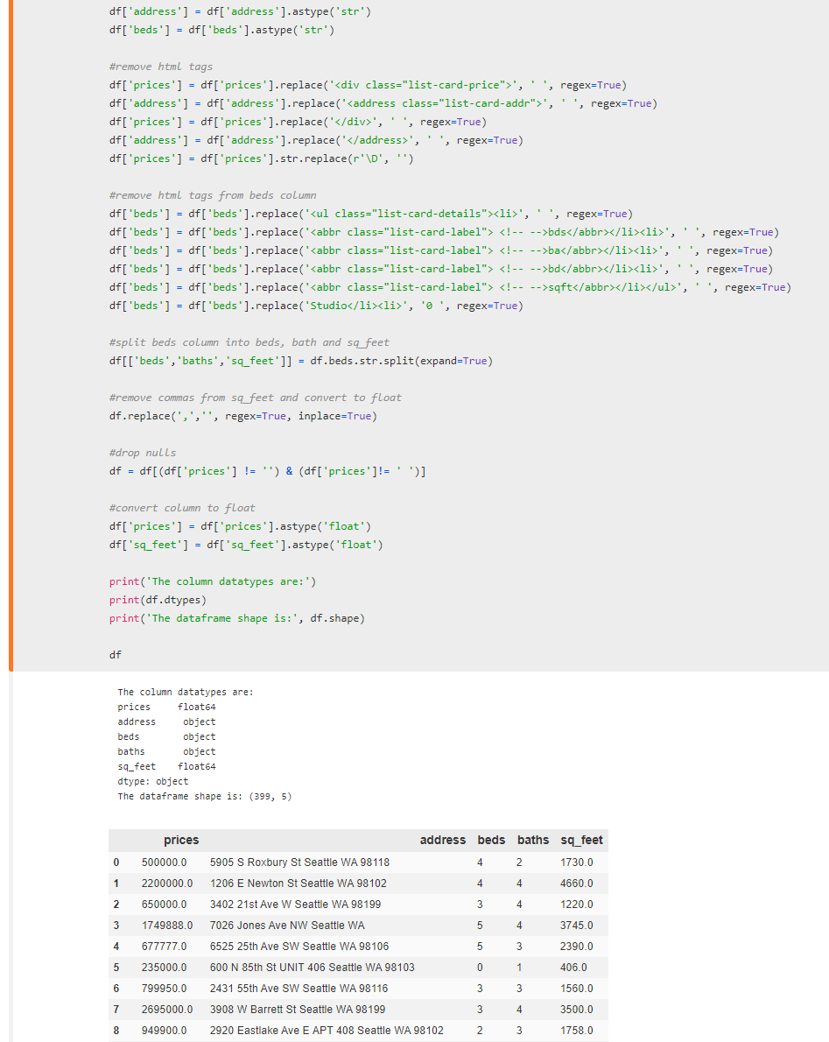Screen dimensions: 829x1042
Task: Click sq_feet value 3500.0
Action: pyautogui.click(x=577, y=1010)
